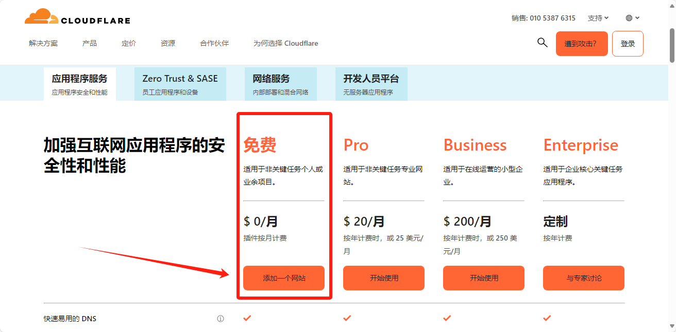
Task: Open the 产品 menu
Action: (x=90, y=43)
